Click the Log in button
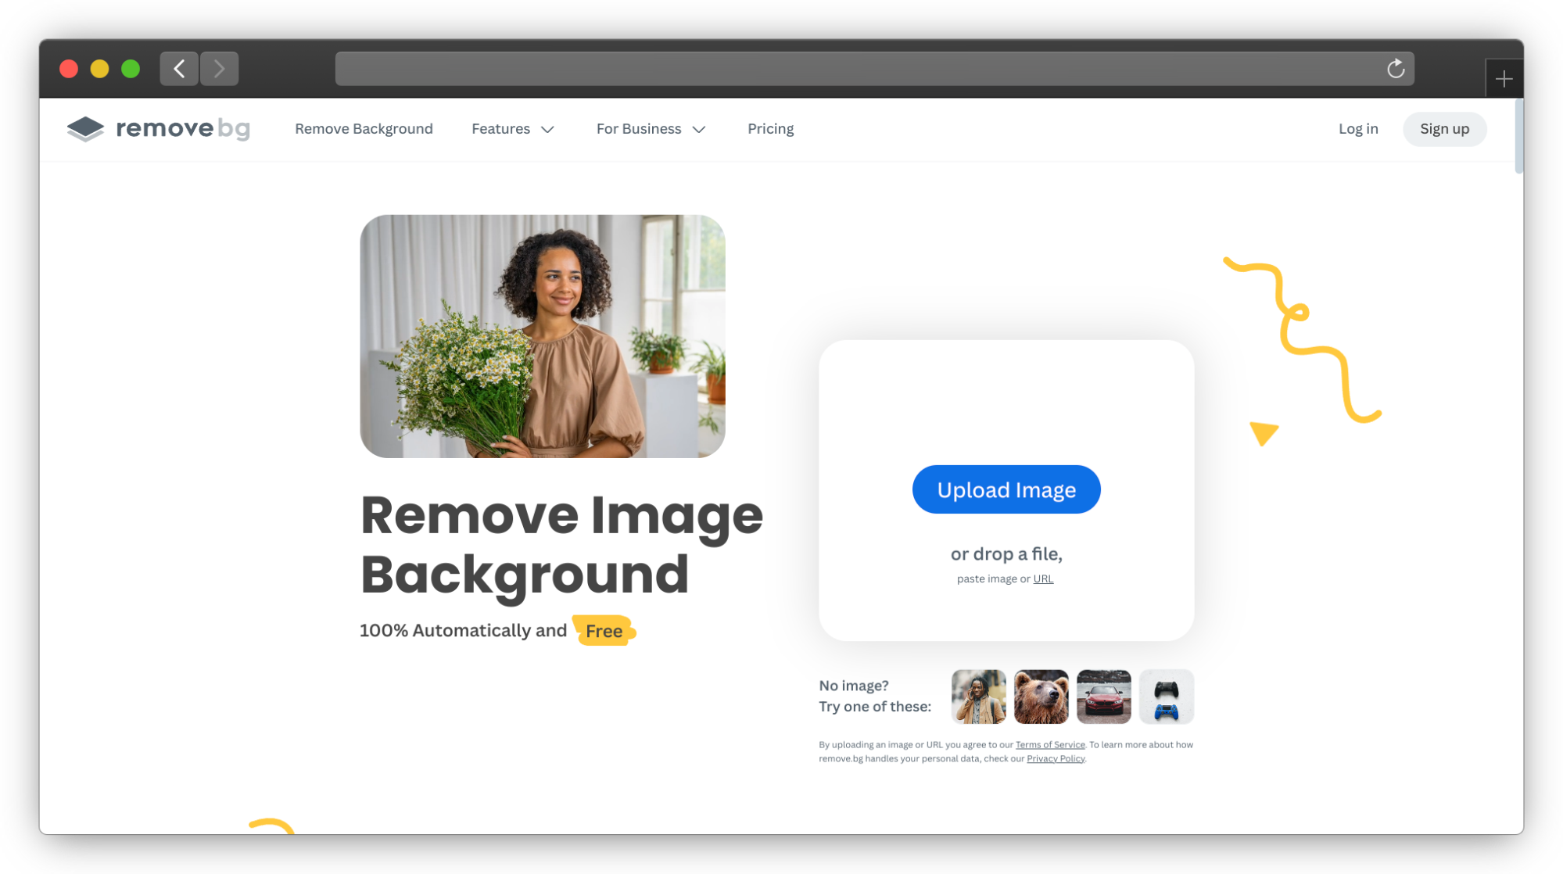 (1359, 129)
